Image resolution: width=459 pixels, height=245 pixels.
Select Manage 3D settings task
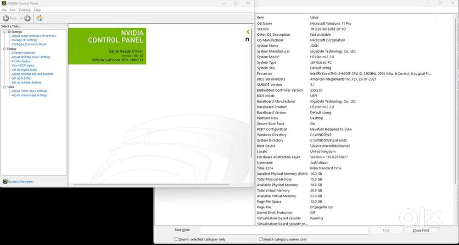[x=24, y=40]
